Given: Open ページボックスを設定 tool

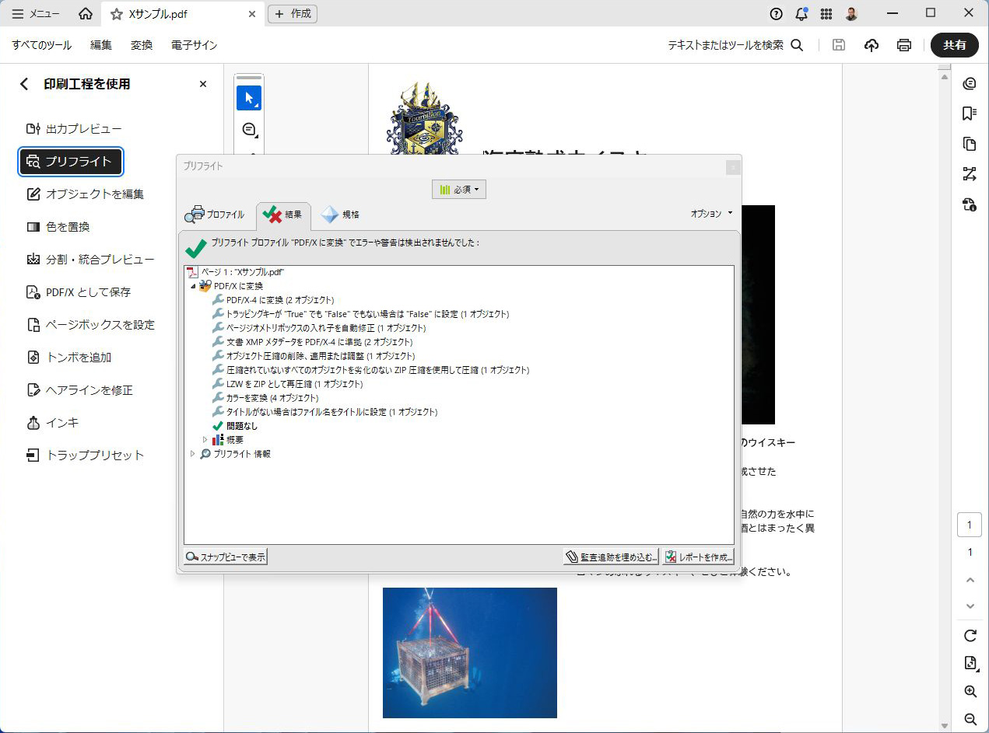Looking at the screenshot, I should click(90, 325).
